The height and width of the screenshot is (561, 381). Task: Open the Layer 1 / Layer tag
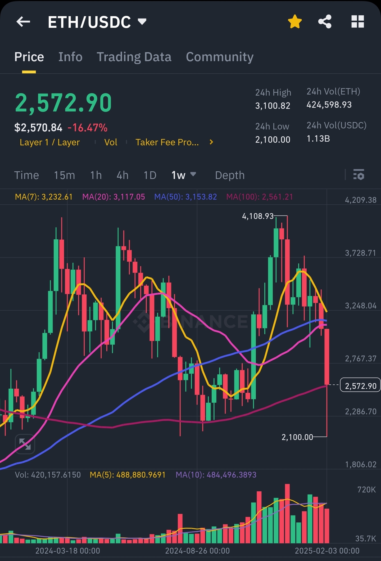pos(50,142)
